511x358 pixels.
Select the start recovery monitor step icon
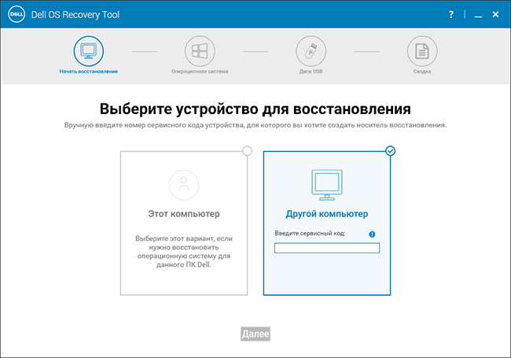click(x=88, y=51)
